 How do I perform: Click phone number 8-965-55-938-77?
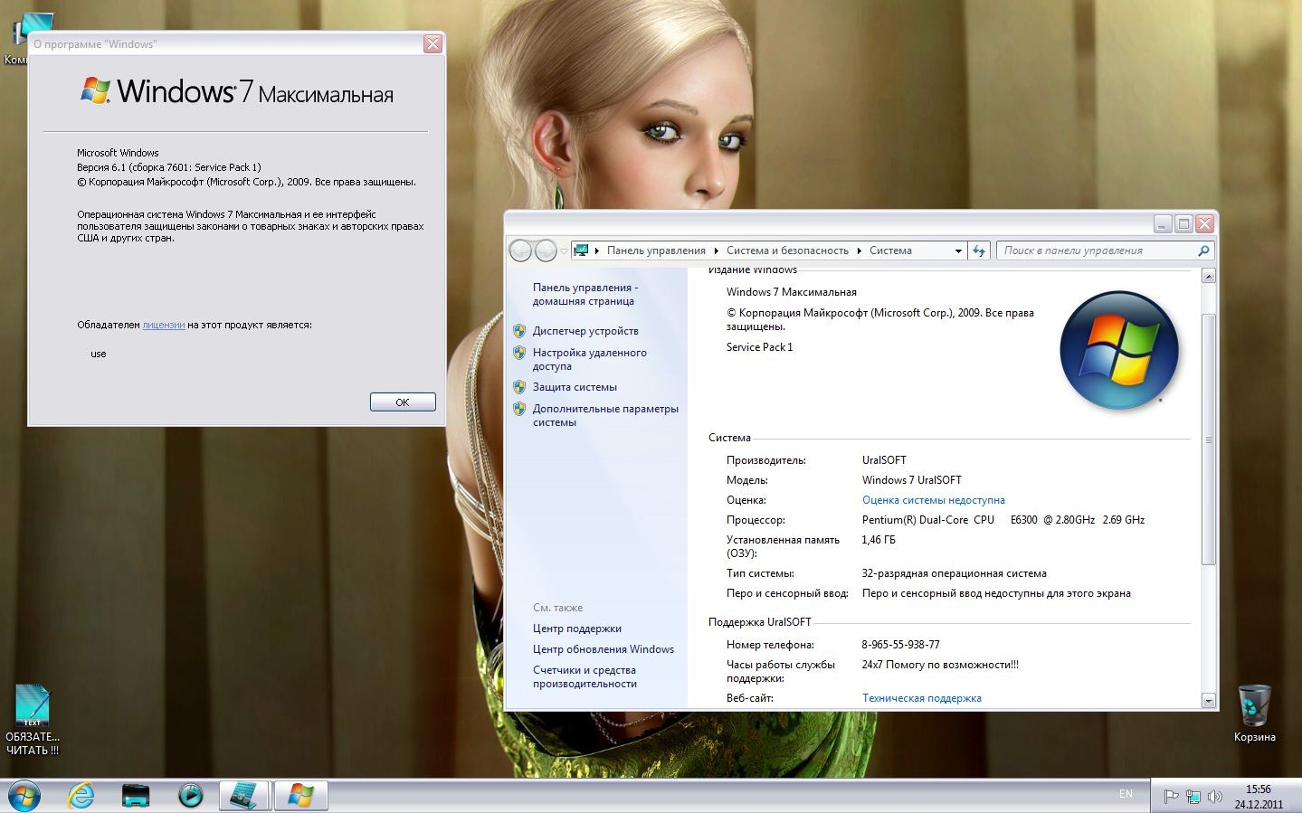click(900, 645)
